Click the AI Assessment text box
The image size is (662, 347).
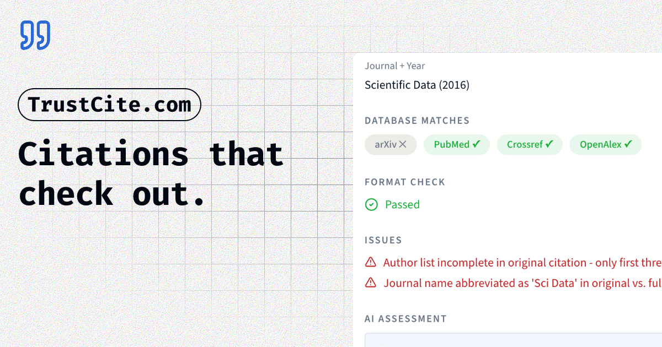(514, 340)
